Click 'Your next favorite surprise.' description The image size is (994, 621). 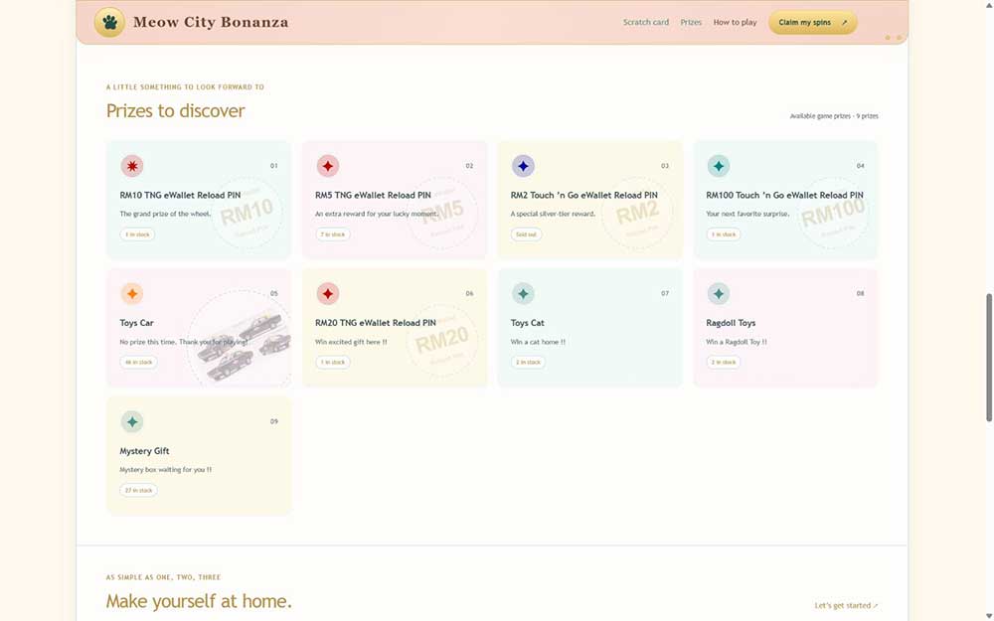tap(747, 215)
